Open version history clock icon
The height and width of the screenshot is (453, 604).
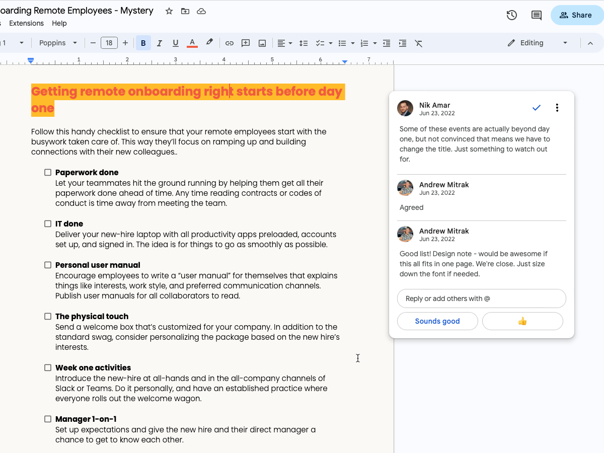click(x=512, y=15)
